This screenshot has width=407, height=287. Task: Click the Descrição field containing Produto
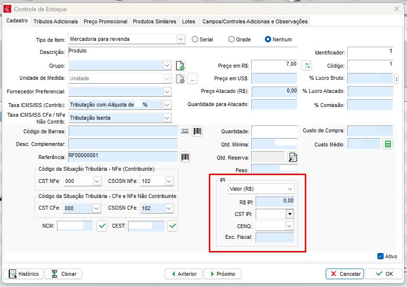coord(183,52)
